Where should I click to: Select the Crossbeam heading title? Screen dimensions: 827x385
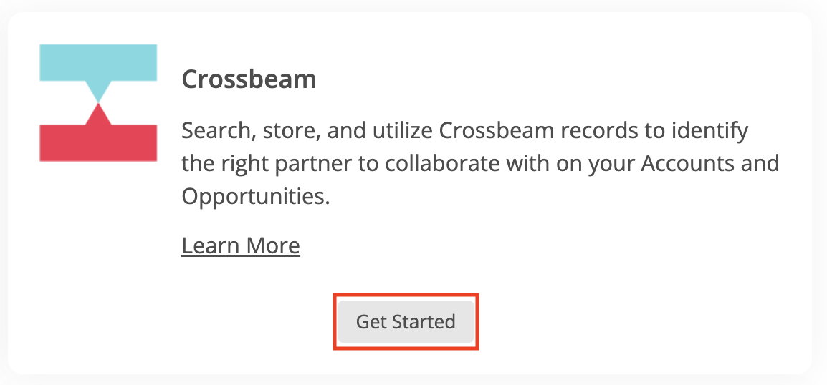tap(249, 79)
